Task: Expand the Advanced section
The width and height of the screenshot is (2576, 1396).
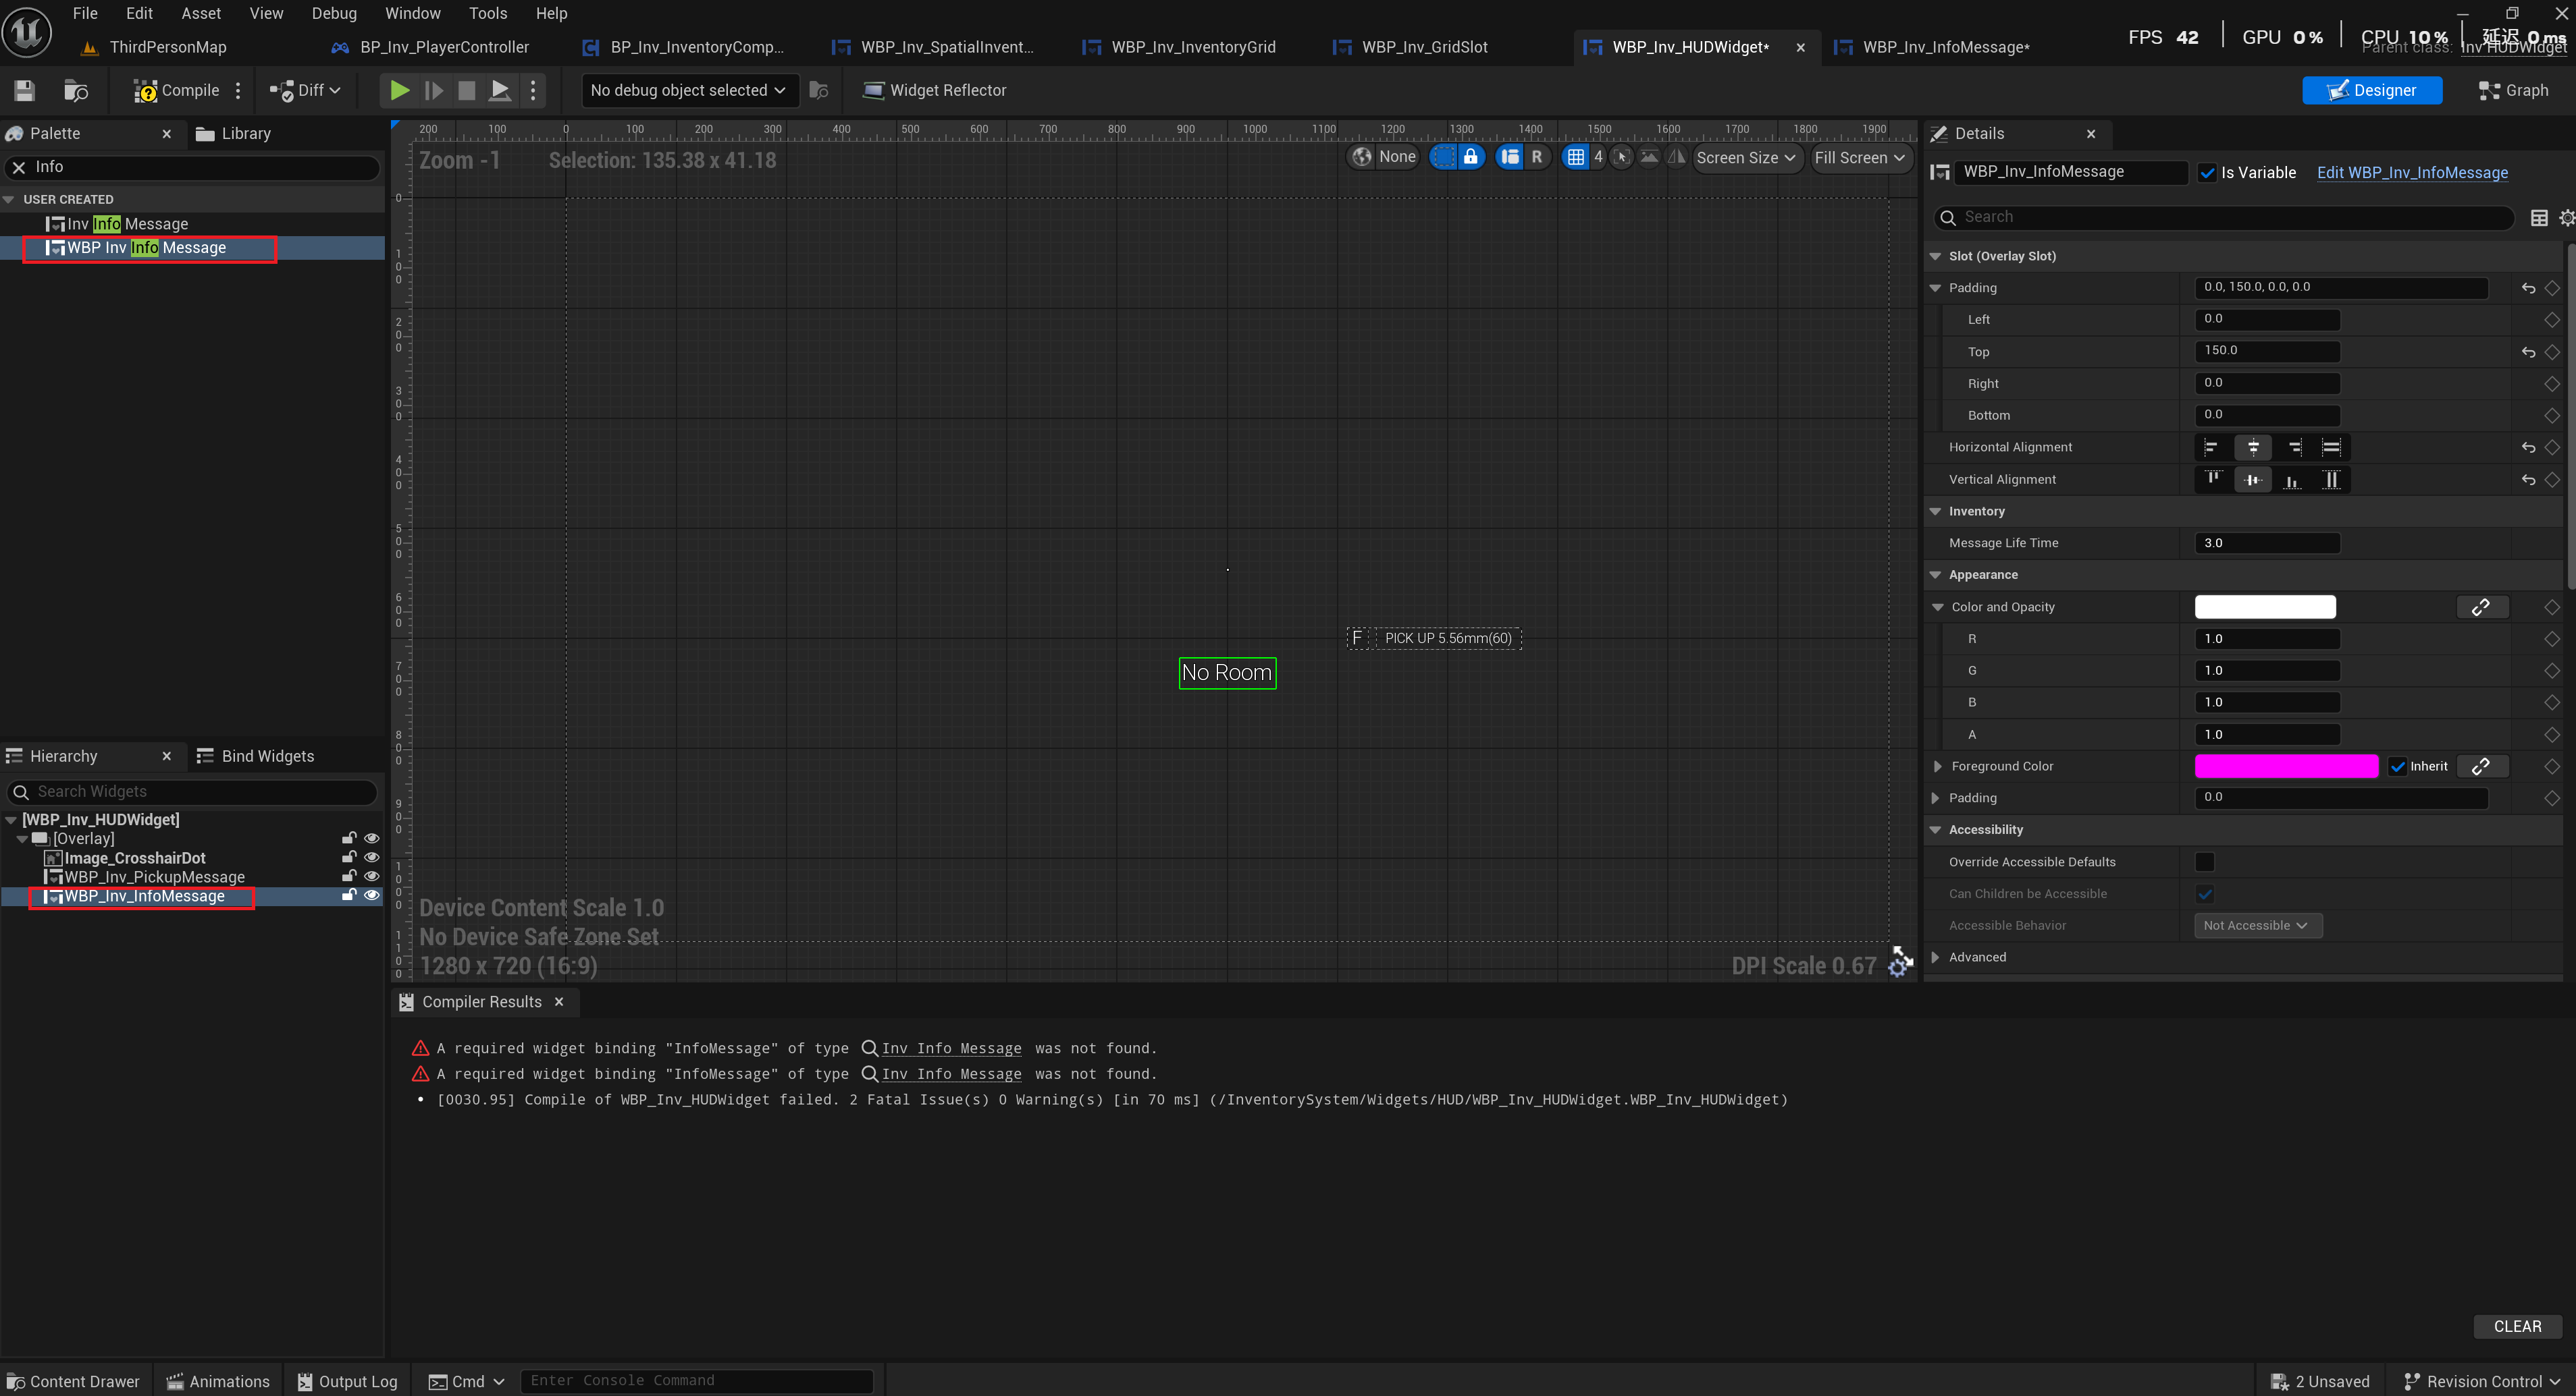Action: pyautogui.click(x=1937, y=957)
